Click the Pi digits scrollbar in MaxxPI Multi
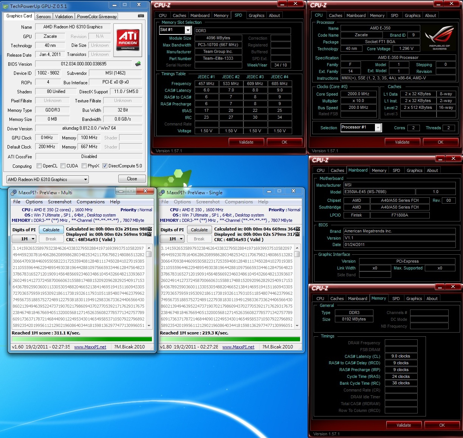The height and width of the screenshot is (438, 463). 149,286
